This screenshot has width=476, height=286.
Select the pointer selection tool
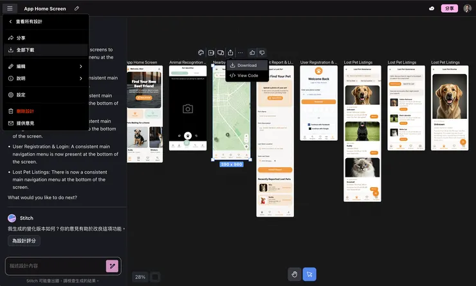[309, 274]
